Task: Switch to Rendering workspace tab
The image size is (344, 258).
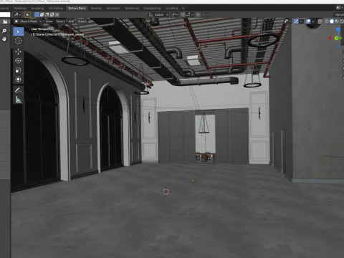Action: pyautogui.click(x=132, y=8)
